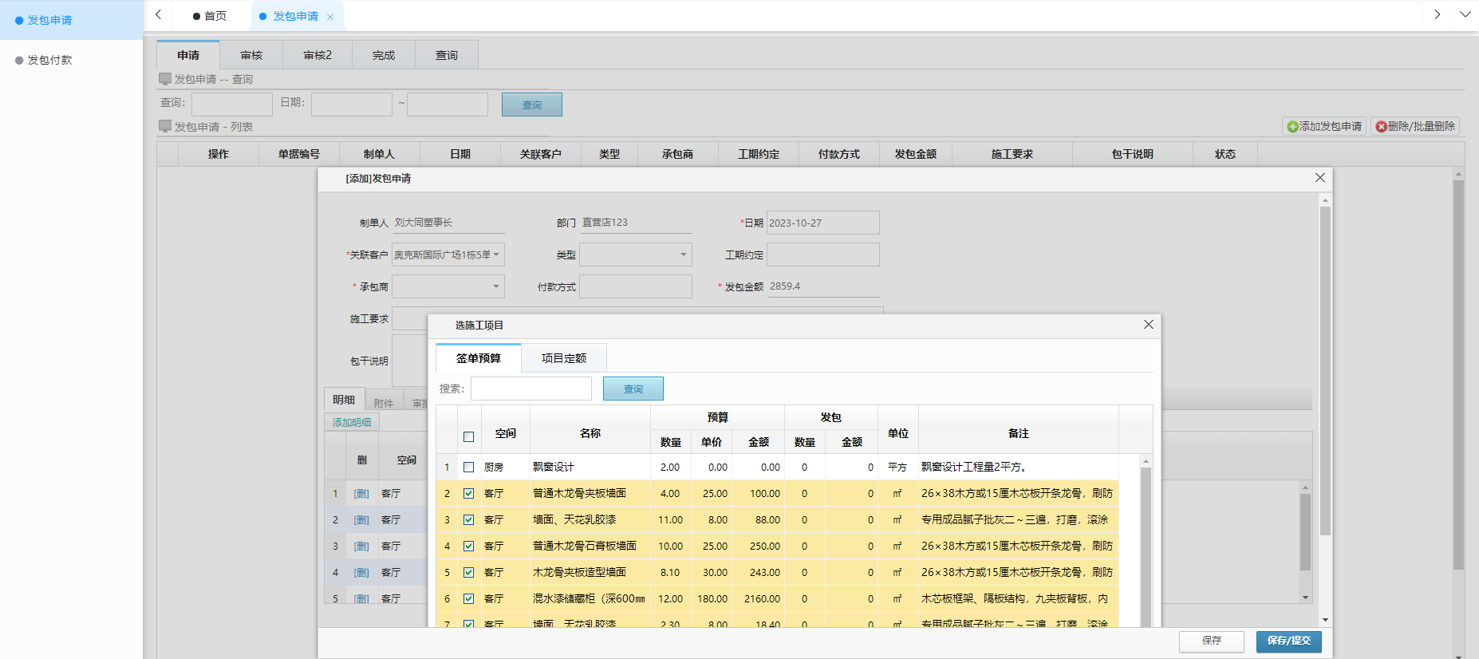Open 发包付款 in the sidebar

pos(49,60)
